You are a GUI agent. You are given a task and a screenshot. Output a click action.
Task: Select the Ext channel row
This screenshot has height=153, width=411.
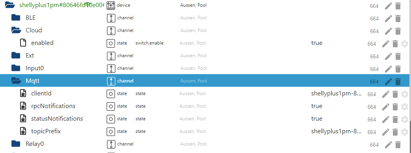pos(205,56)
